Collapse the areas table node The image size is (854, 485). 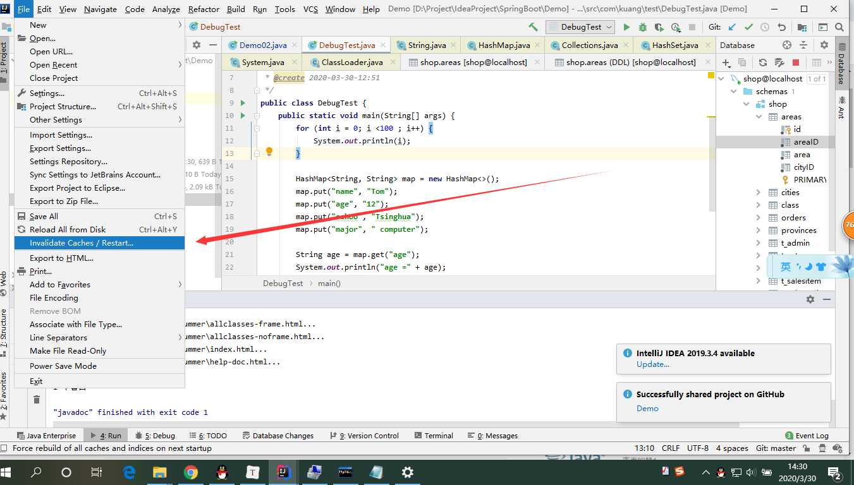(759, 116)
